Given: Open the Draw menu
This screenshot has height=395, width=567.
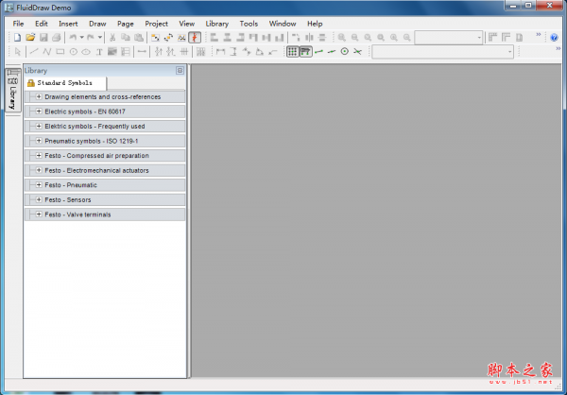Looking at the screenshot, I should coord(97,24).
